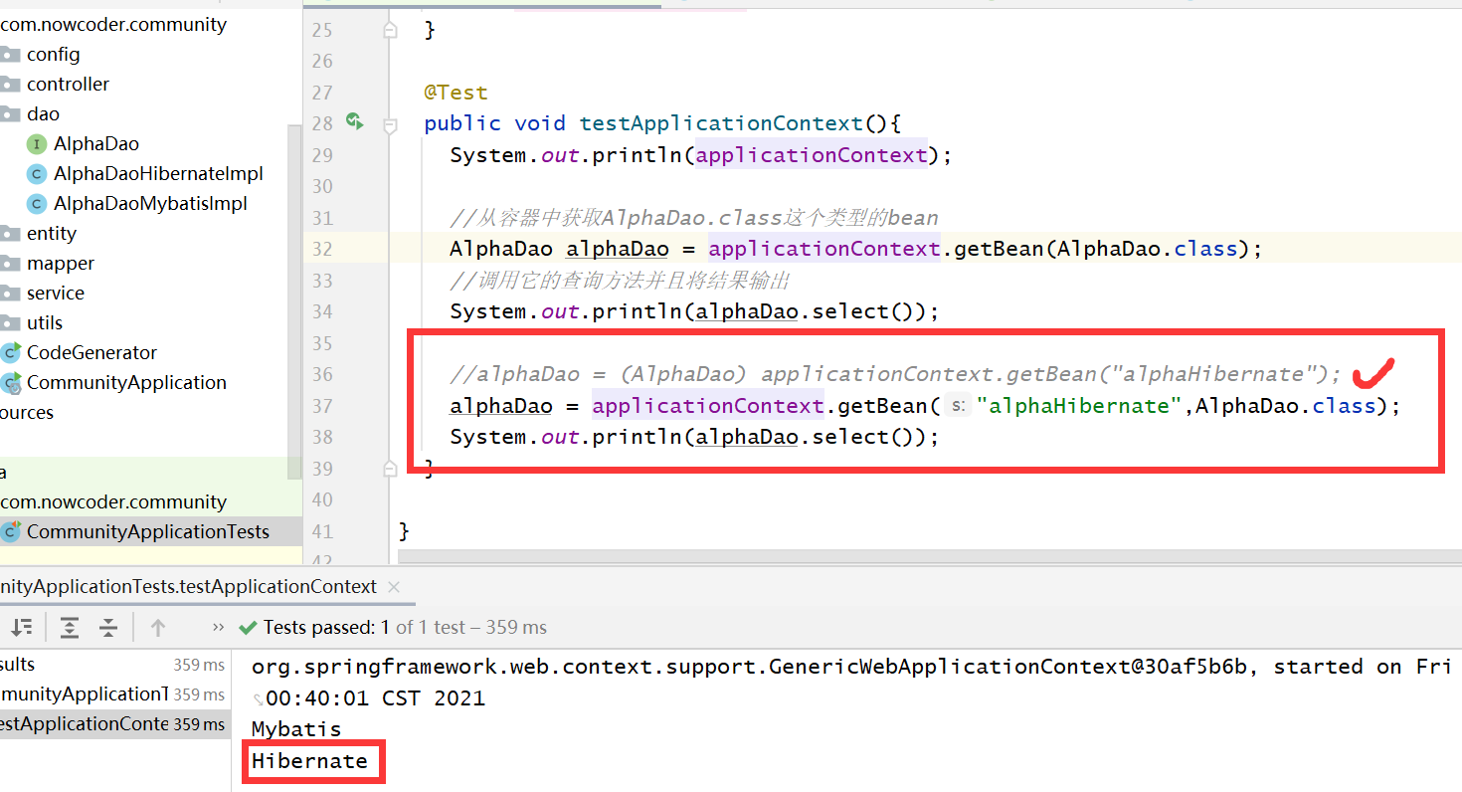Click the fold end marker at line 25
This screenshot has height=792, width=1462.
390,30
